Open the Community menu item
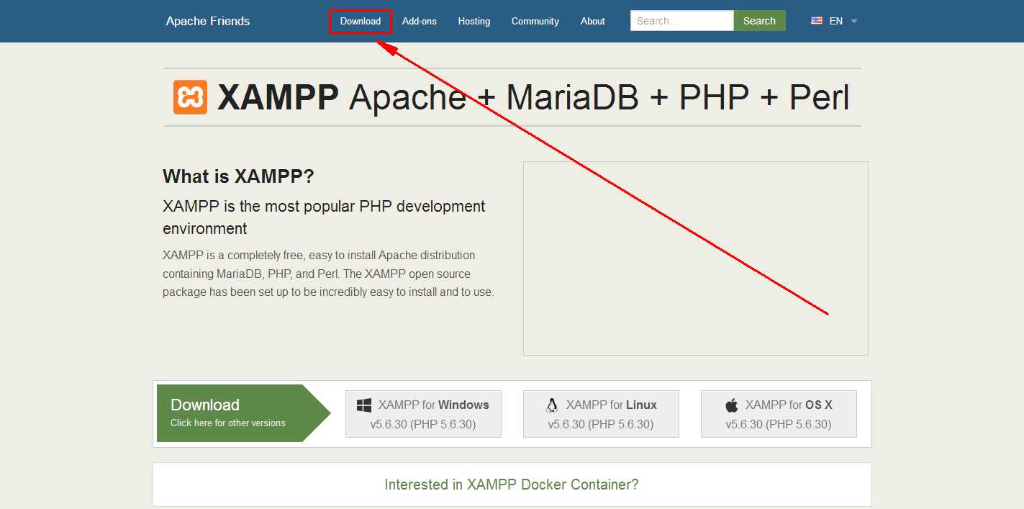 535,22
